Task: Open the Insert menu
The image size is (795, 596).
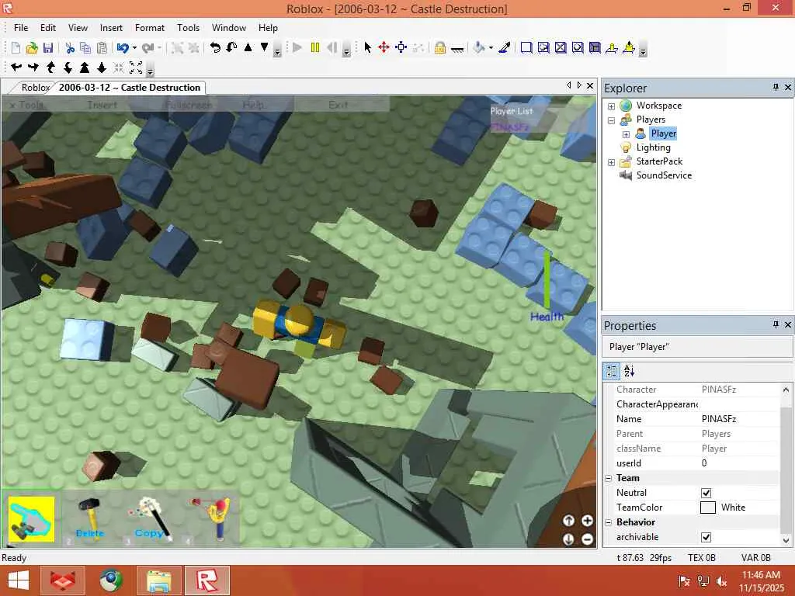Action: click(111, 28)
